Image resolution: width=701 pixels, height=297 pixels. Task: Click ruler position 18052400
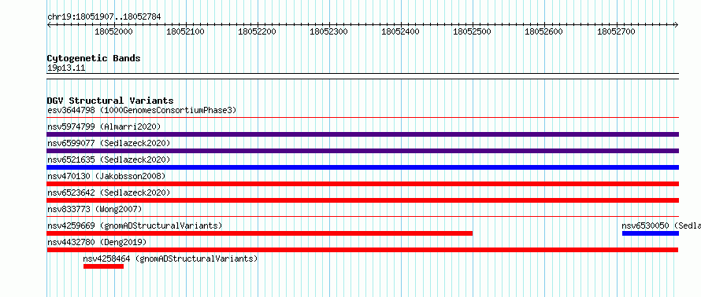pyautogui.click(x=400, y=32)
